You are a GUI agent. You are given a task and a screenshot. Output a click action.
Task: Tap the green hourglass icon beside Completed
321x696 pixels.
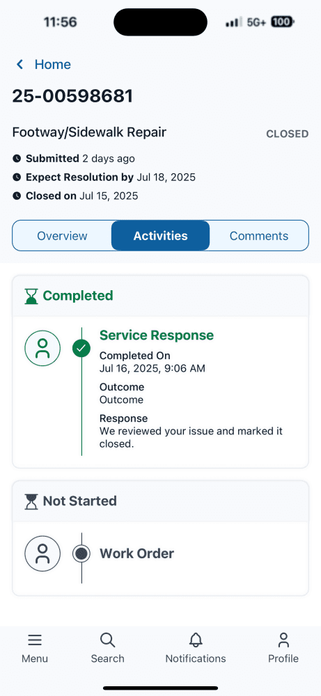point(31,296)
